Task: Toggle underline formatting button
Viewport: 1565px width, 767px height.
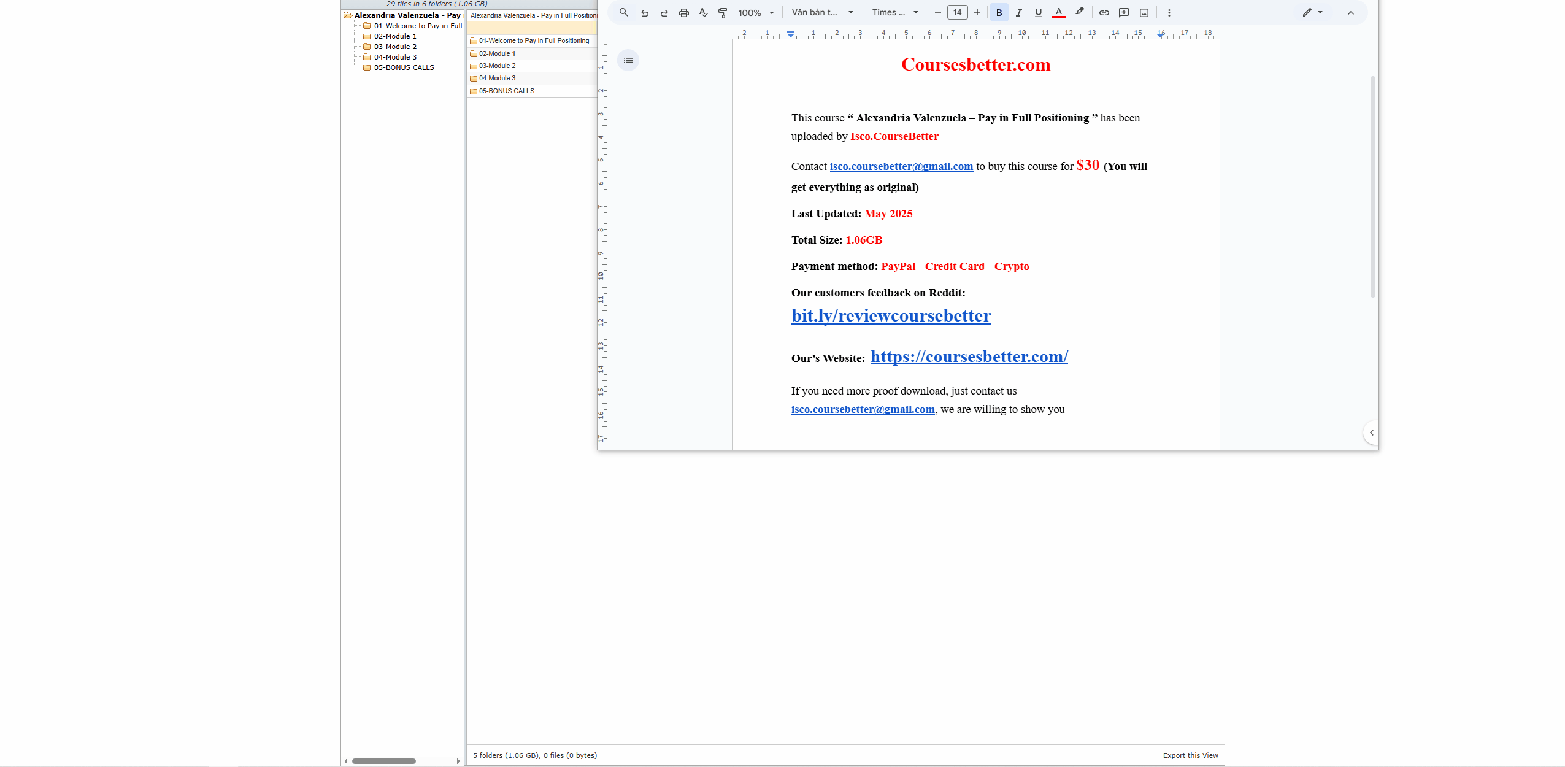Action: pyautogui.click(x=1038, y=12)
